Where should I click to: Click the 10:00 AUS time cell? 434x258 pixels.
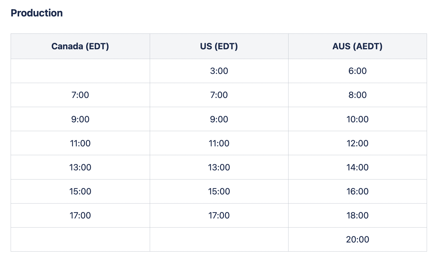(x=357, y=119)
